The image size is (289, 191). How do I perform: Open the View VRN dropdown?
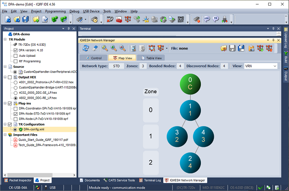click(x=261, y=66)
